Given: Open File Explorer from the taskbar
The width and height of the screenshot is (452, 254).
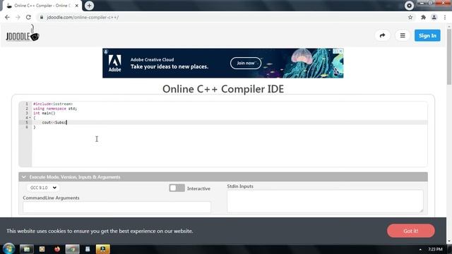Looking at the screenshot, I should tap(27, 249).
